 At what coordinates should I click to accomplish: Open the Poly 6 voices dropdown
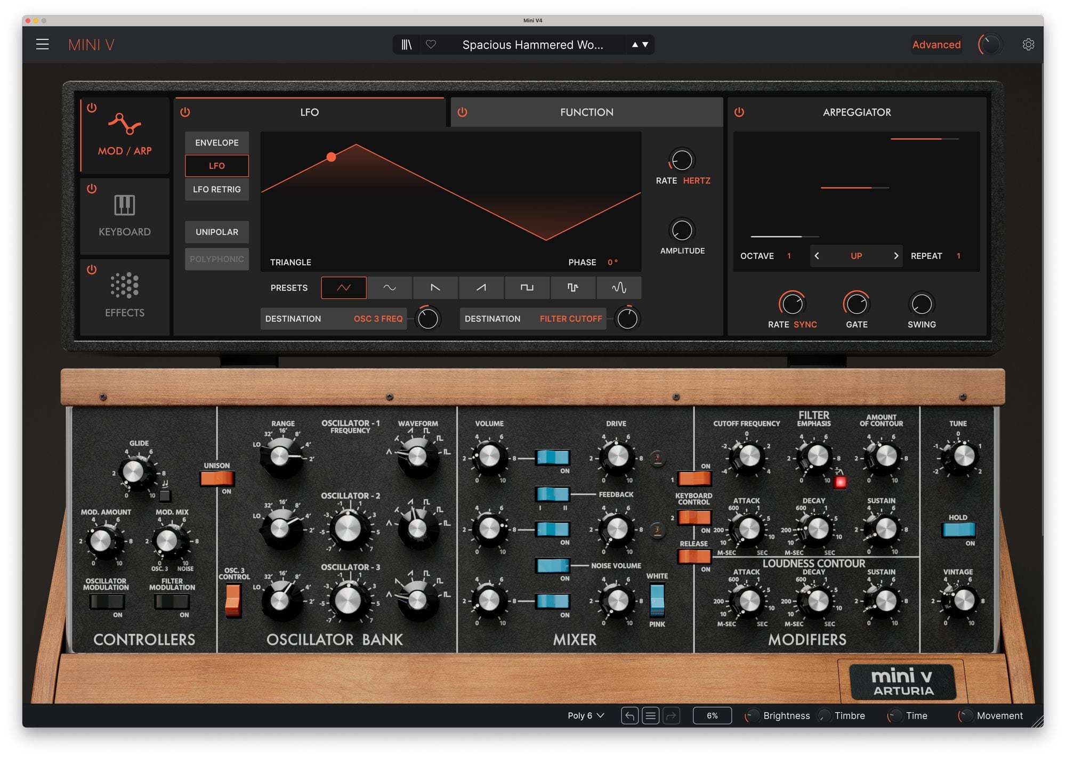586,715
